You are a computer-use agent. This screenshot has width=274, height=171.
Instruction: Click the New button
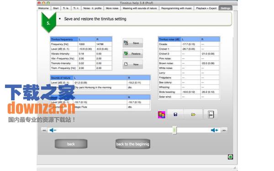[132, 64]
